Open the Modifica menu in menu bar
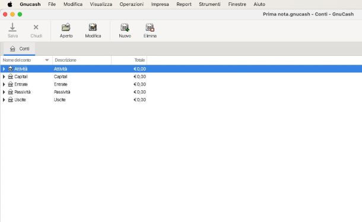The image size is (362, 222). [73, 4]
